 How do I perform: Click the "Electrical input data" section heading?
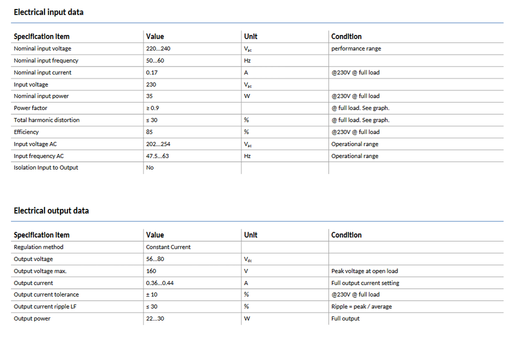click(48, 12)
